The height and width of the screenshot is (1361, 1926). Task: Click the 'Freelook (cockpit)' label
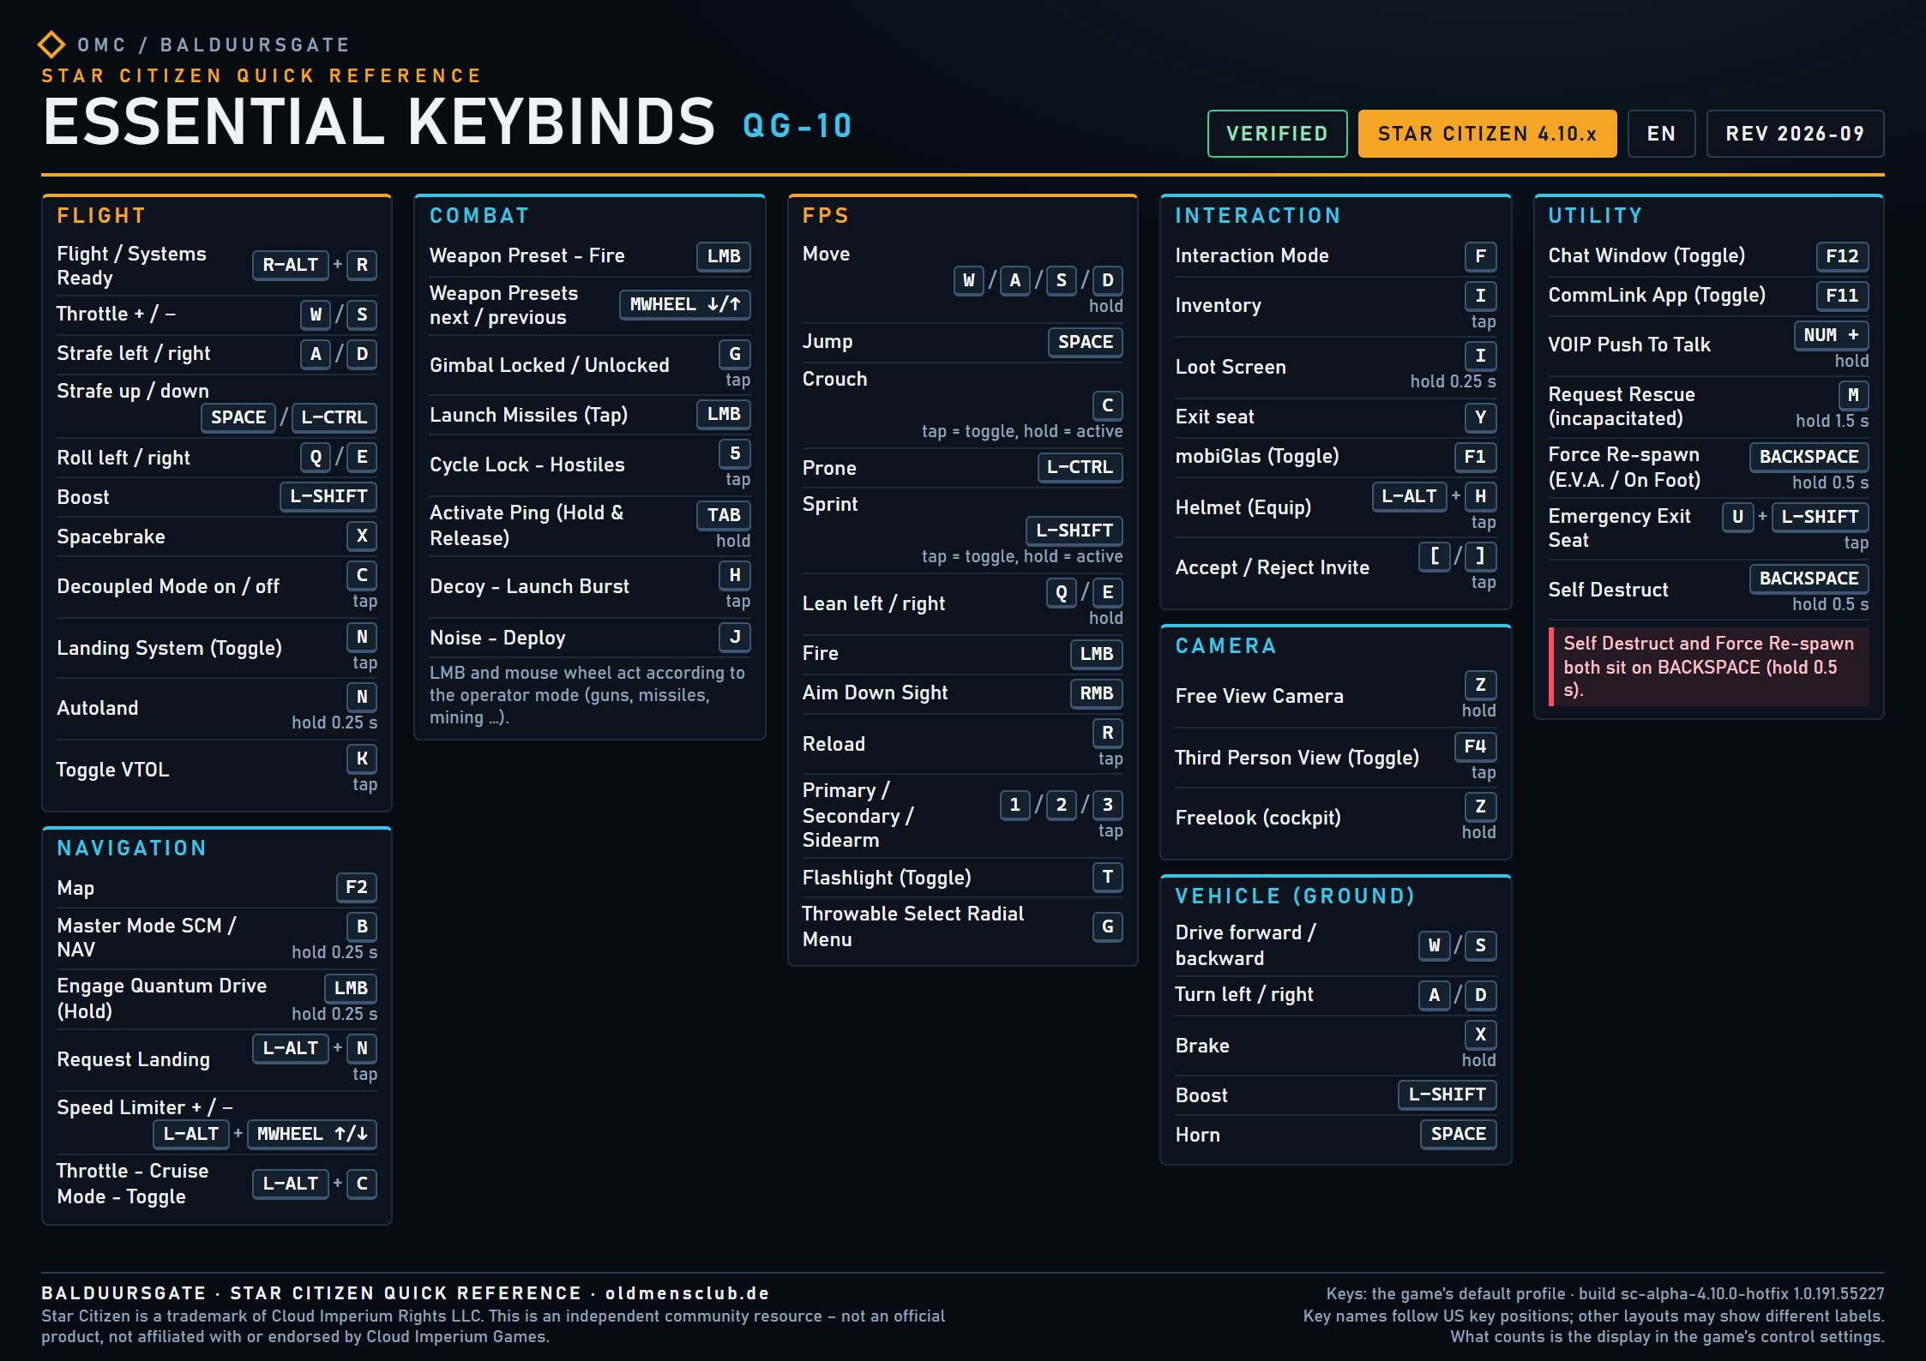point(1258,818)
